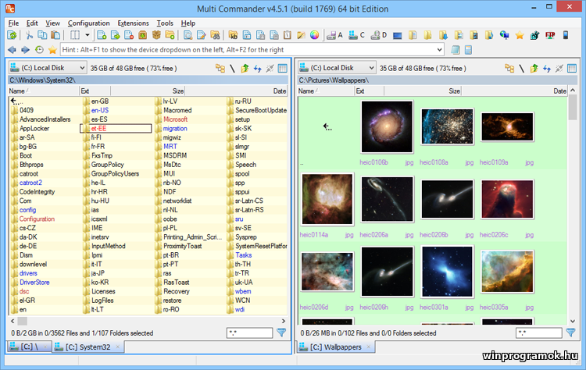The height and width of the screenshot is (370, 586).
Task: Click the cardboard box pack icon
Action: [x=156, y=35]
